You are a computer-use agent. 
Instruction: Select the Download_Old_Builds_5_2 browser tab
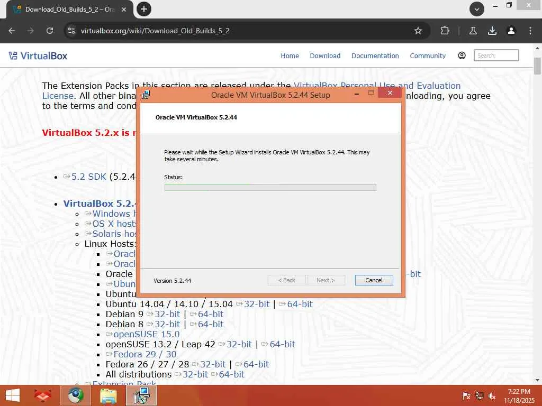pos(69,10)
